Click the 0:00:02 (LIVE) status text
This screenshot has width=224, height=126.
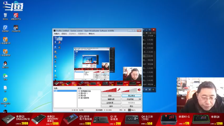click(x=78, y=110)
